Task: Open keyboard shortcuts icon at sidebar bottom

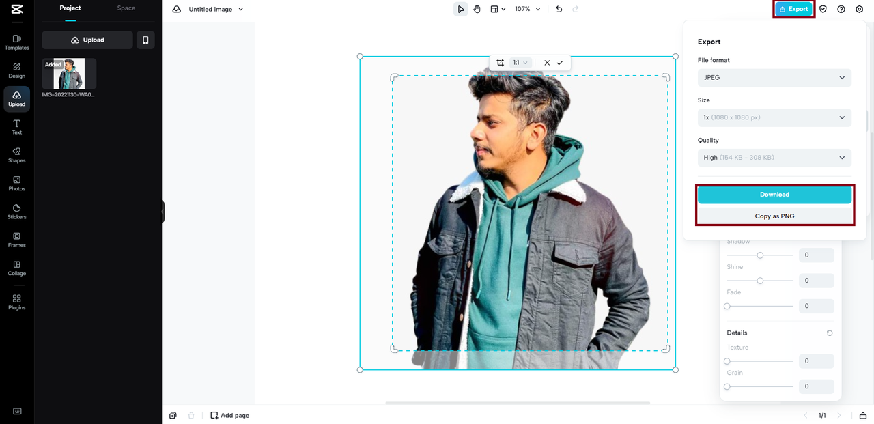Action: tap(17, 411)
